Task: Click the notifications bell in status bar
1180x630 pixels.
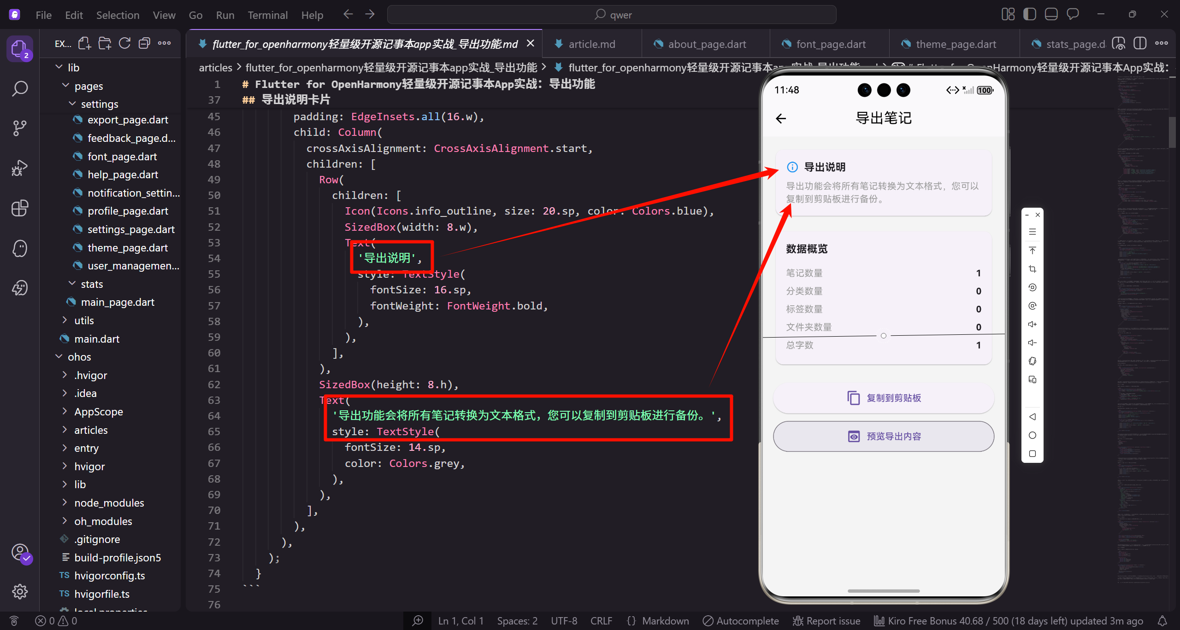Action: (1162, 621)
